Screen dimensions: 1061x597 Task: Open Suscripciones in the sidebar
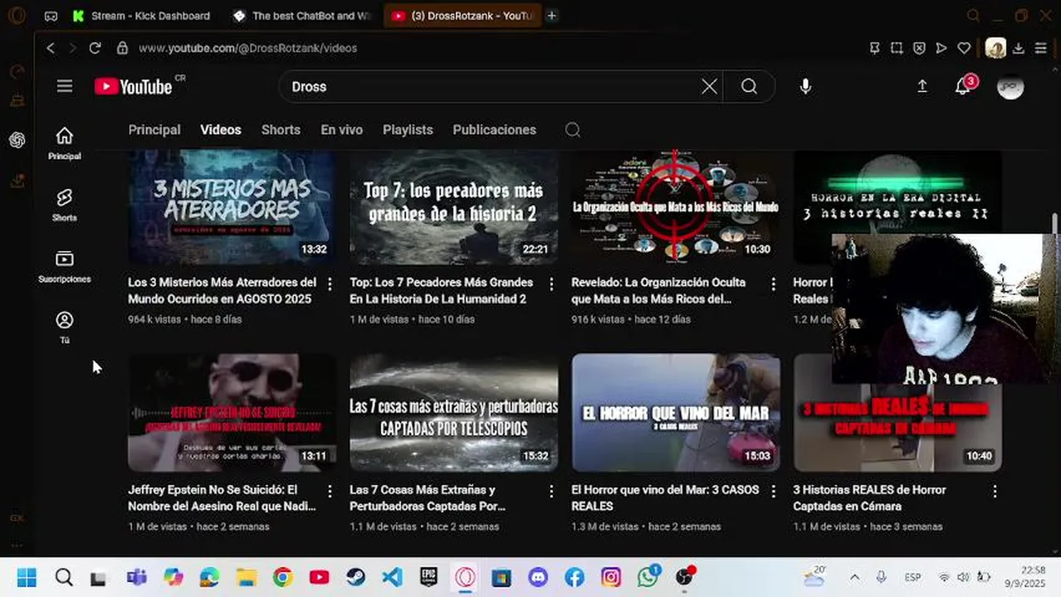click(x=65, y=266)
